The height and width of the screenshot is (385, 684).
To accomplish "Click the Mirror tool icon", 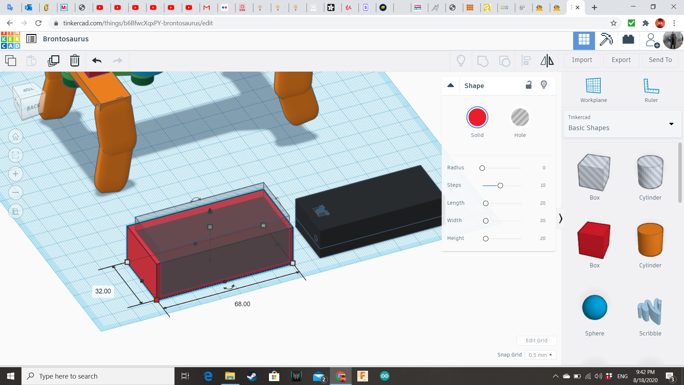I will (x=547, y=61).
